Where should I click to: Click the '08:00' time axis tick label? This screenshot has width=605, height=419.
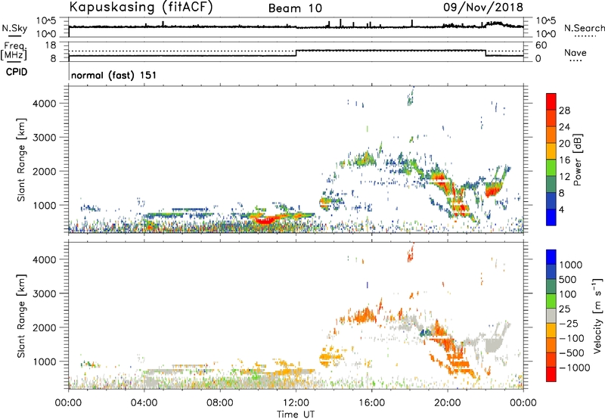220,403
